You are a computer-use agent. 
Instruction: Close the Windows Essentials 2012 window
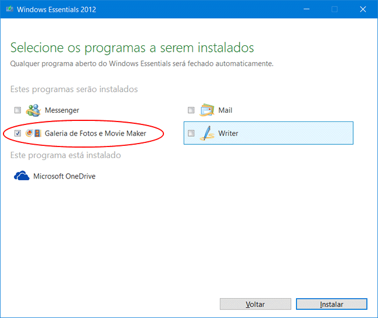(x=362, y=9)
